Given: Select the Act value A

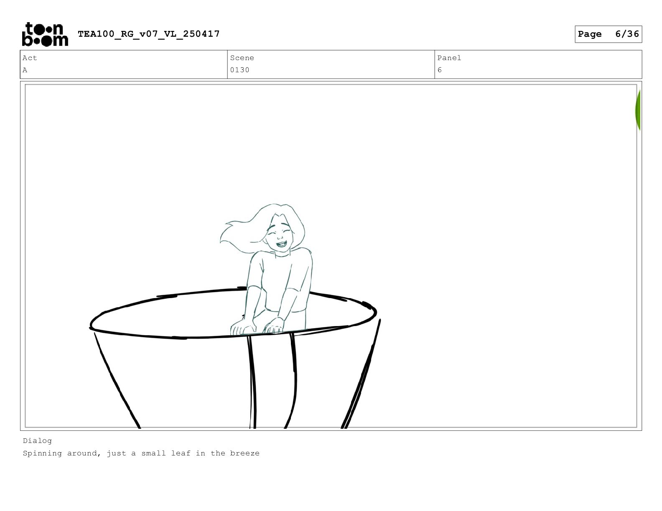Looking at the screenshot, I should tap(25, 70).
